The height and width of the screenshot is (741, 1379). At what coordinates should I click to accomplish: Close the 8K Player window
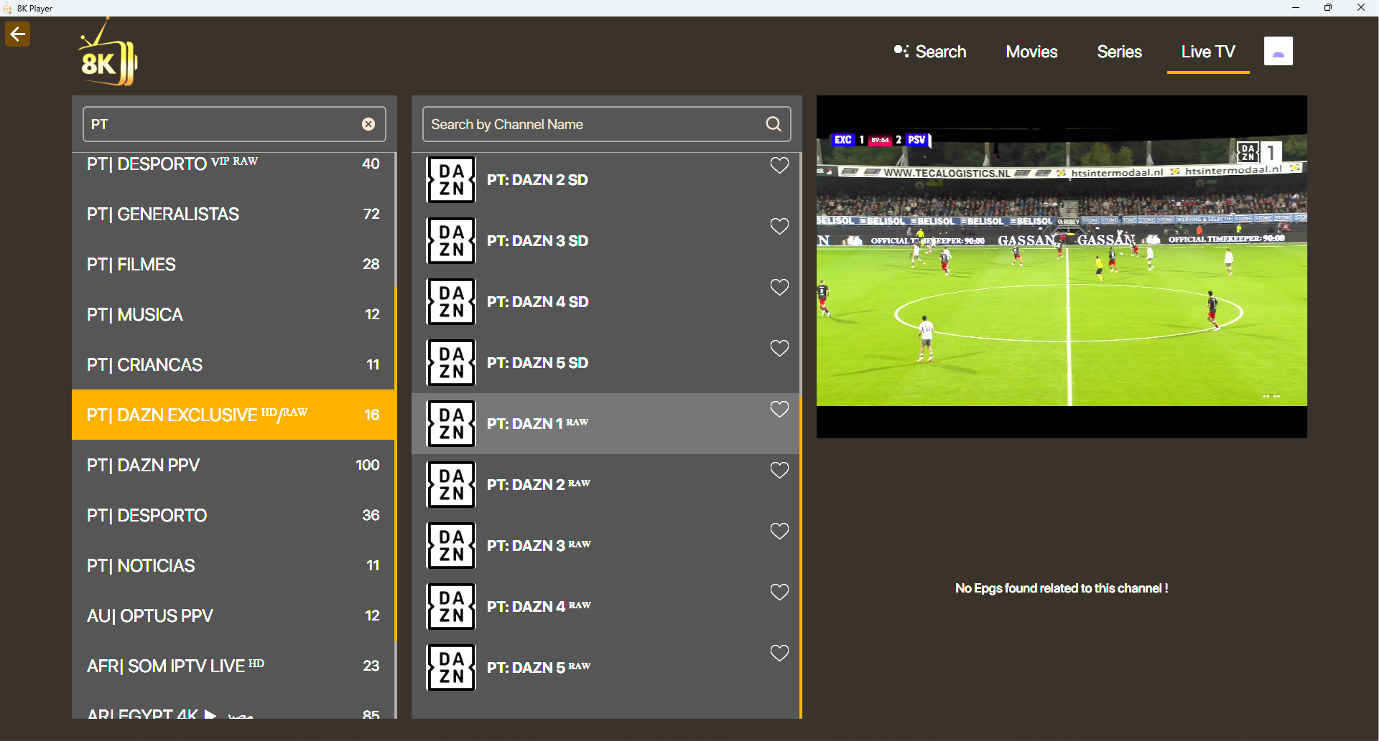click(x=1361, y=8)
